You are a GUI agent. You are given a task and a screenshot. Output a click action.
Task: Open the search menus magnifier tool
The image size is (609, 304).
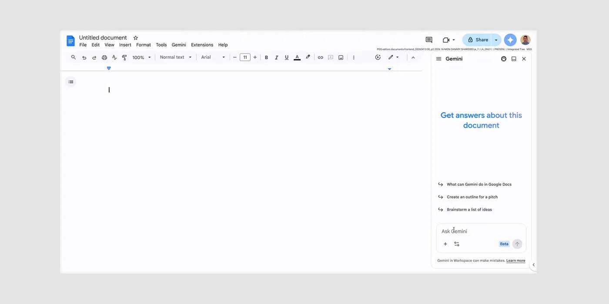coord(74,57)
